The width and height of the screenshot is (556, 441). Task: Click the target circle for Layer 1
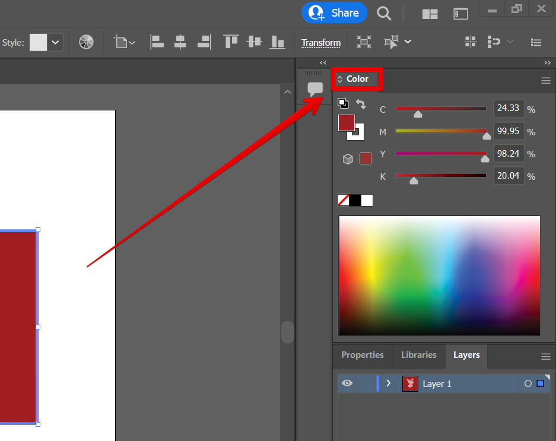[x=528, y=384]
